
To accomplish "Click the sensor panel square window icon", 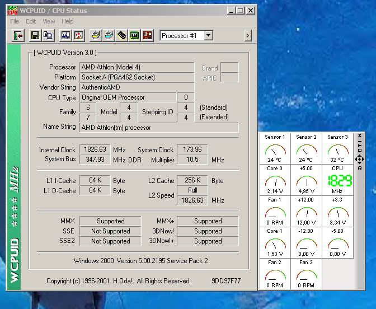I will coord(360,151).
